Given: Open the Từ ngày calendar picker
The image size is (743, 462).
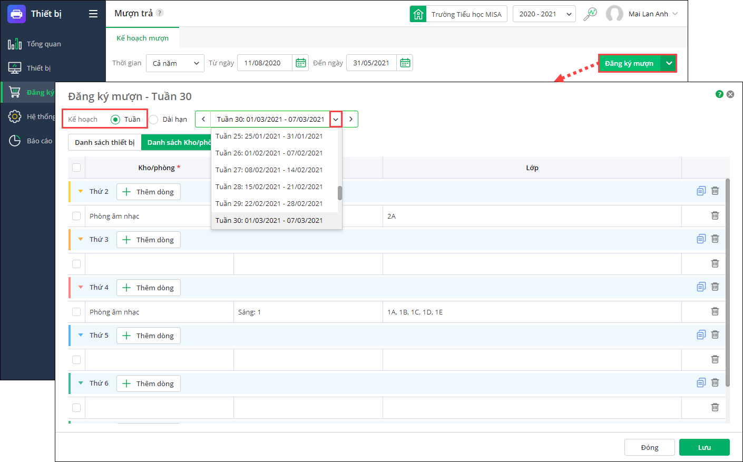Looking at the screenshot, I should (x=301, y=63).
